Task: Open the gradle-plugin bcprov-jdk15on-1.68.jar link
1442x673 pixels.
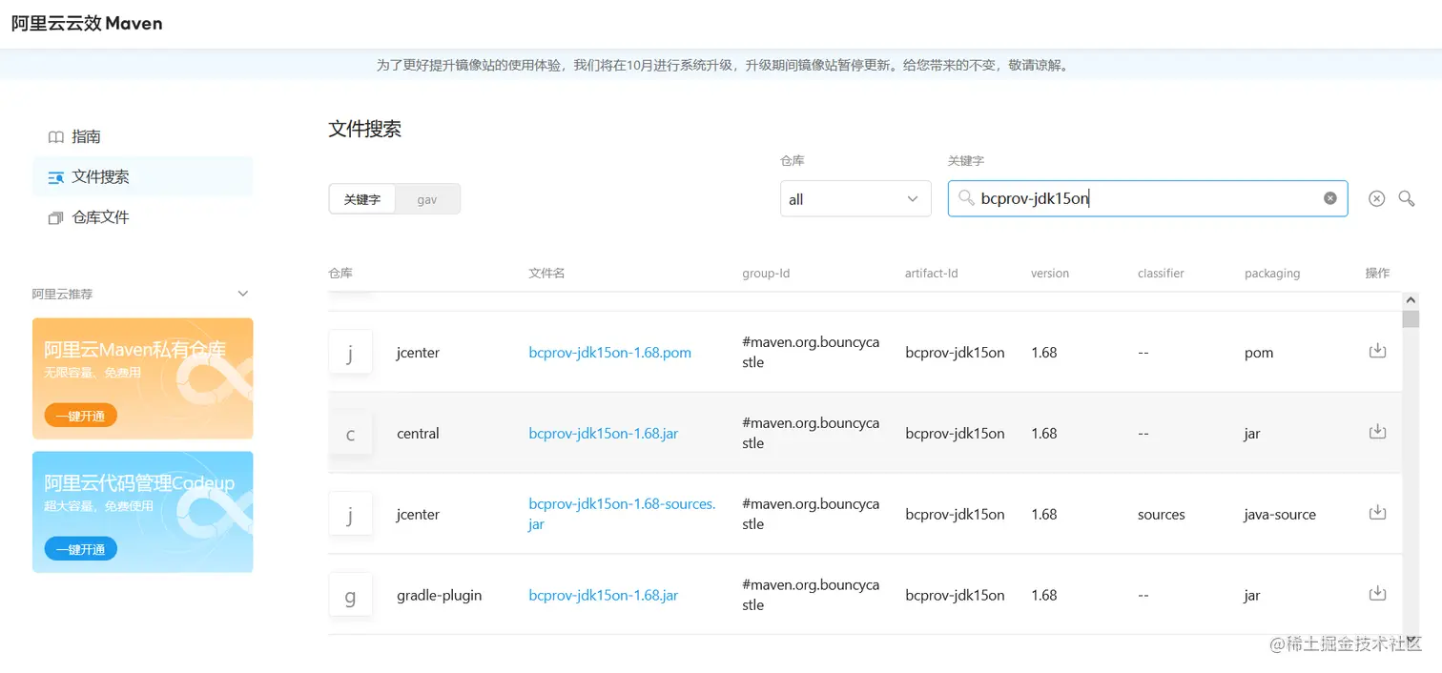Action: [604, 596]
